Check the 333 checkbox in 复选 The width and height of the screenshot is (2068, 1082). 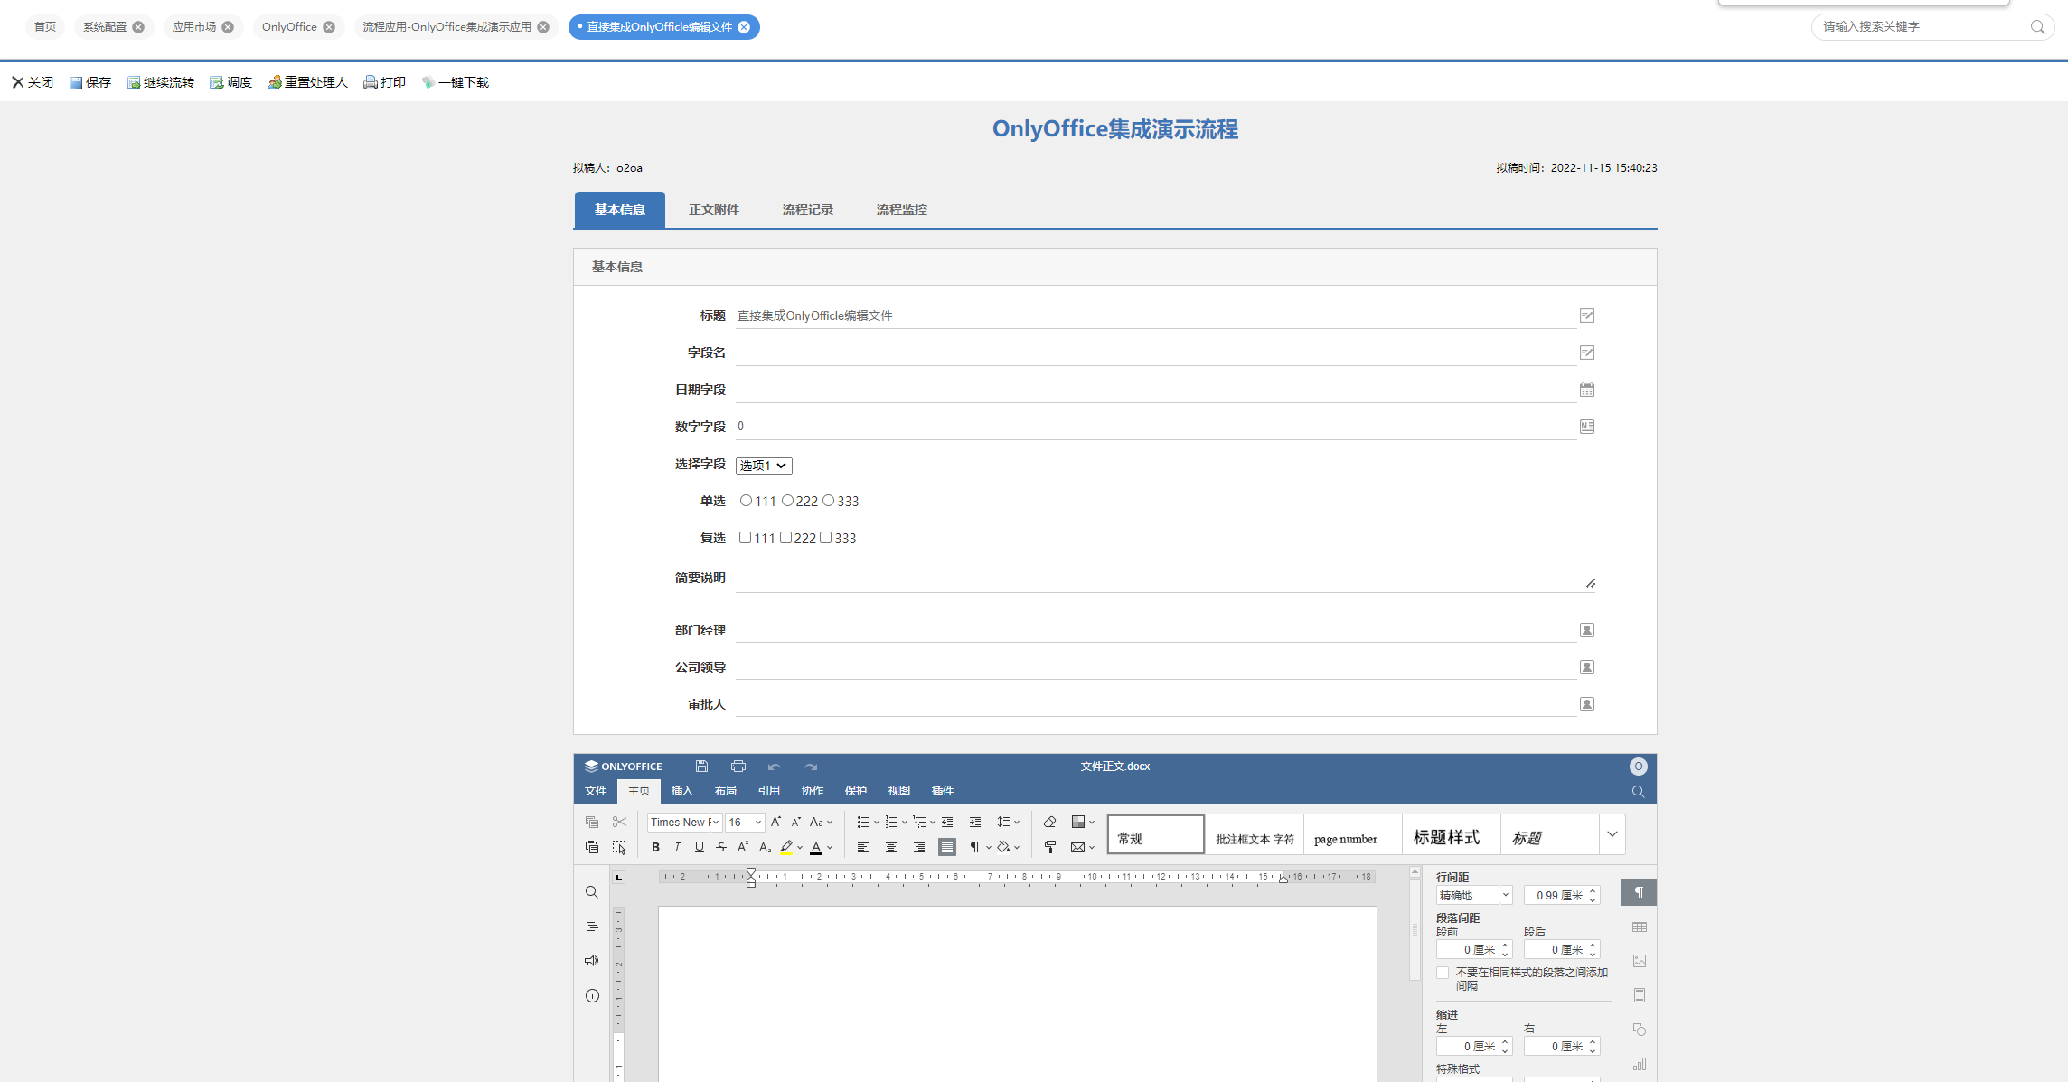tap(826, 538)
